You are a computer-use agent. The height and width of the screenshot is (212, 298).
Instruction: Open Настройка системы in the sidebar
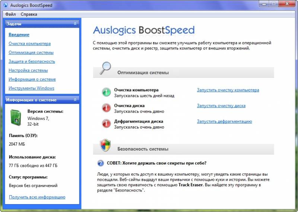[x=28, y=70]
